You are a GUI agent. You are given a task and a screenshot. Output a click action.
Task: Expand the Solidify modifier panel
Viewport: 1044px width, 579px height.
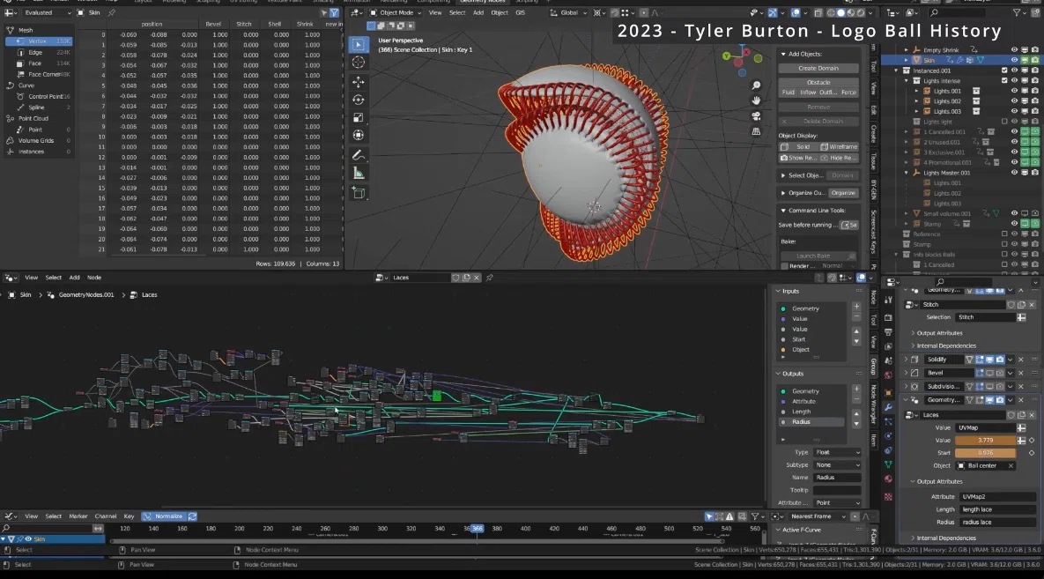(x=906, y=360)
